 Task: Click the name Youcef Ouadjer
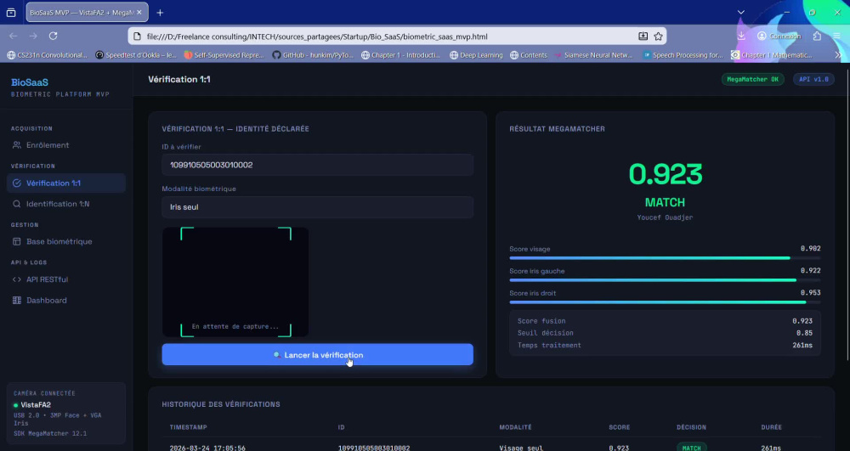pyautogui.click(x=666, y=217)
